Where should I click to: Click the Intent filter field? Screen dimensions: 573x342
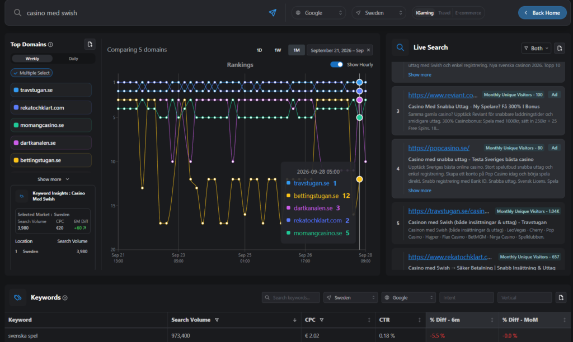(x=466, y=297)
